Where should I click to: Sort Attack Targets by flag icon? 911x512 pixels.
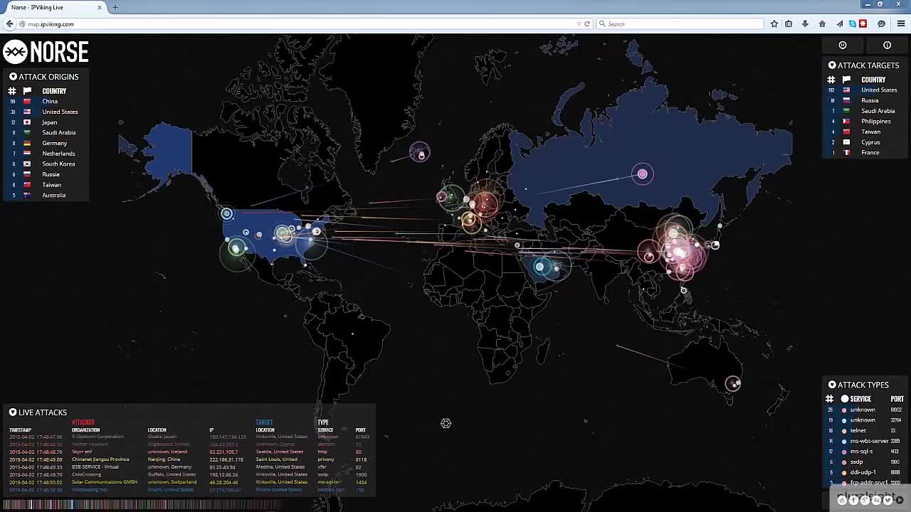point(846,80)
